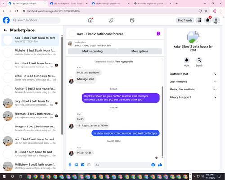Open Esther conversation in the list

point(30,78)
